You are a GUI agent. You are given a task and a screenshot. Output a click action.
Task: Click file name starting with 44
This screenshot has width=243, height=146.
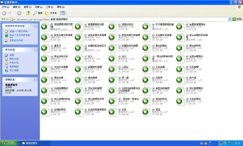(156, 109)
